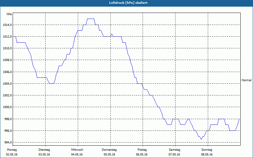The width and height of the screenshot is (253, 158).
Task: Click the 1008,0 axis value
Action: click(7, 60)
